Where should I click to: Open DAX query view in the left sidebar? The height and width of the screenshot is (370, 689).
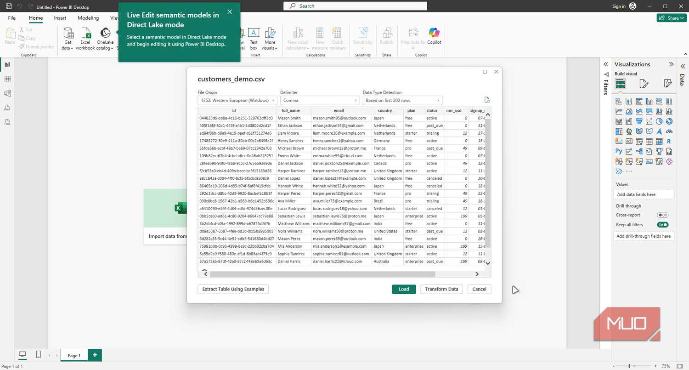click(x=7, y=108)
